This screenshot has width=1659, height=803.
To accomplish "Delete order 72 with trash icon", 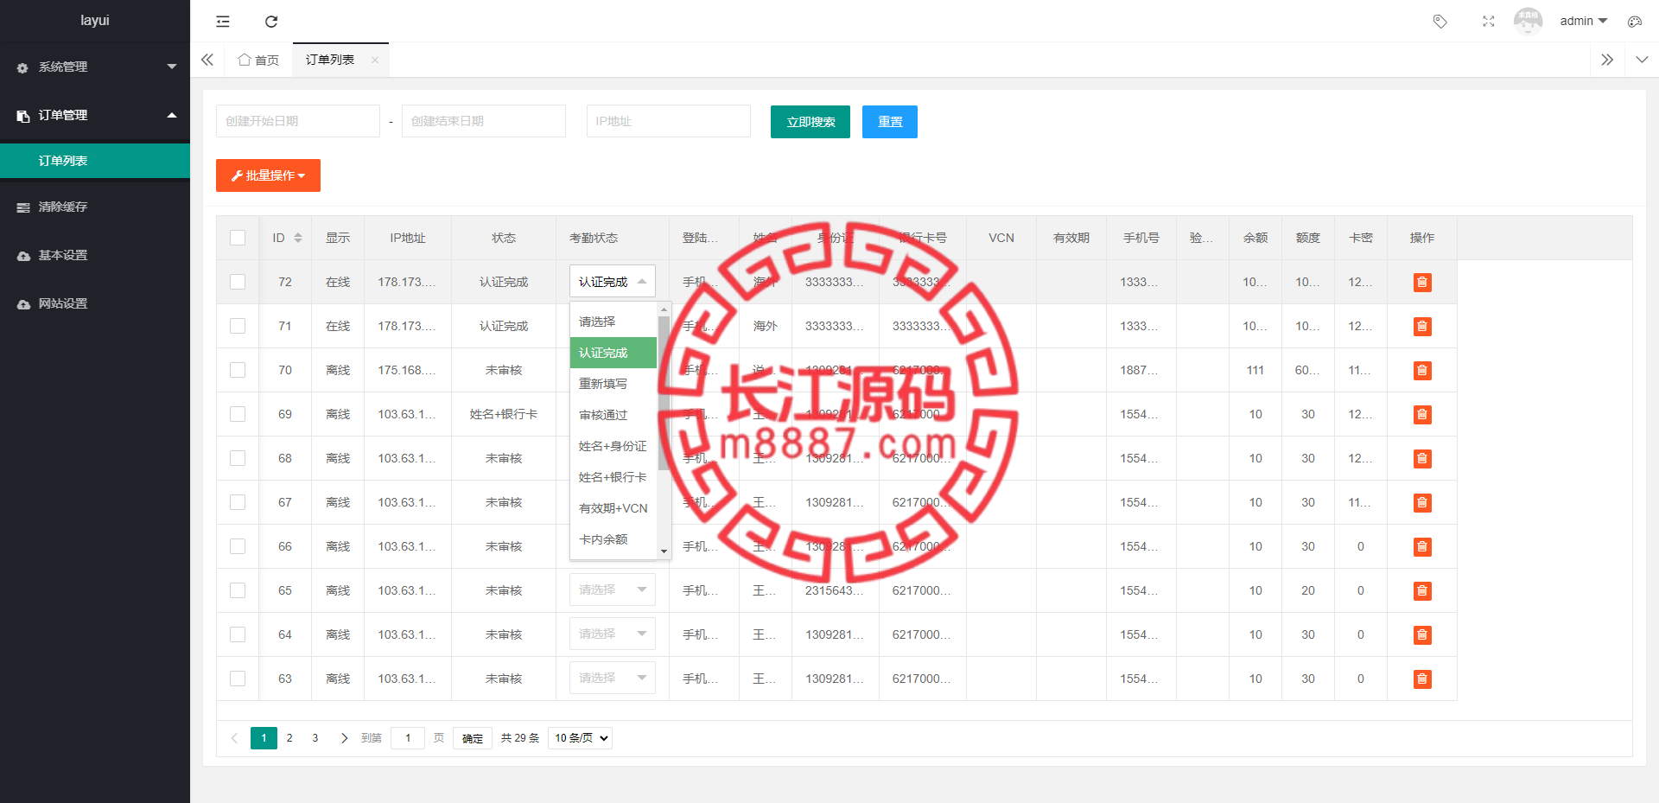I will 1422,283.
